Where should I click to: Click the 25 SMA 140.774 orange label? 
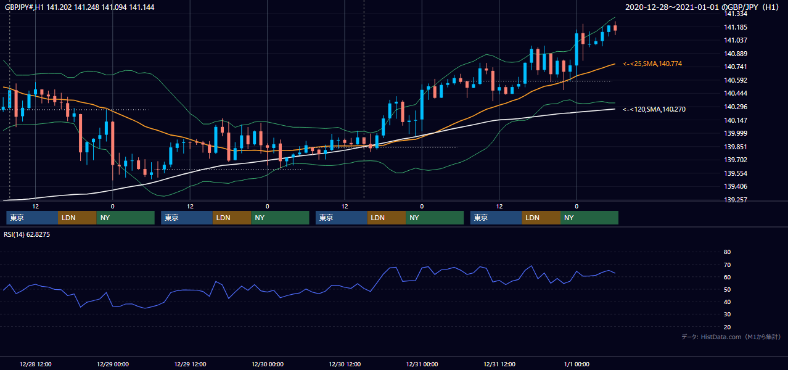[x=652, y=64]
